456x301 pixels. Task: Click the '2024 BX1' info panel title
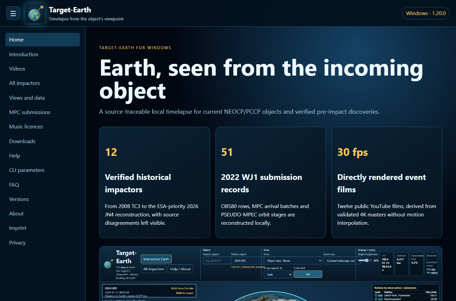point(111,288)
